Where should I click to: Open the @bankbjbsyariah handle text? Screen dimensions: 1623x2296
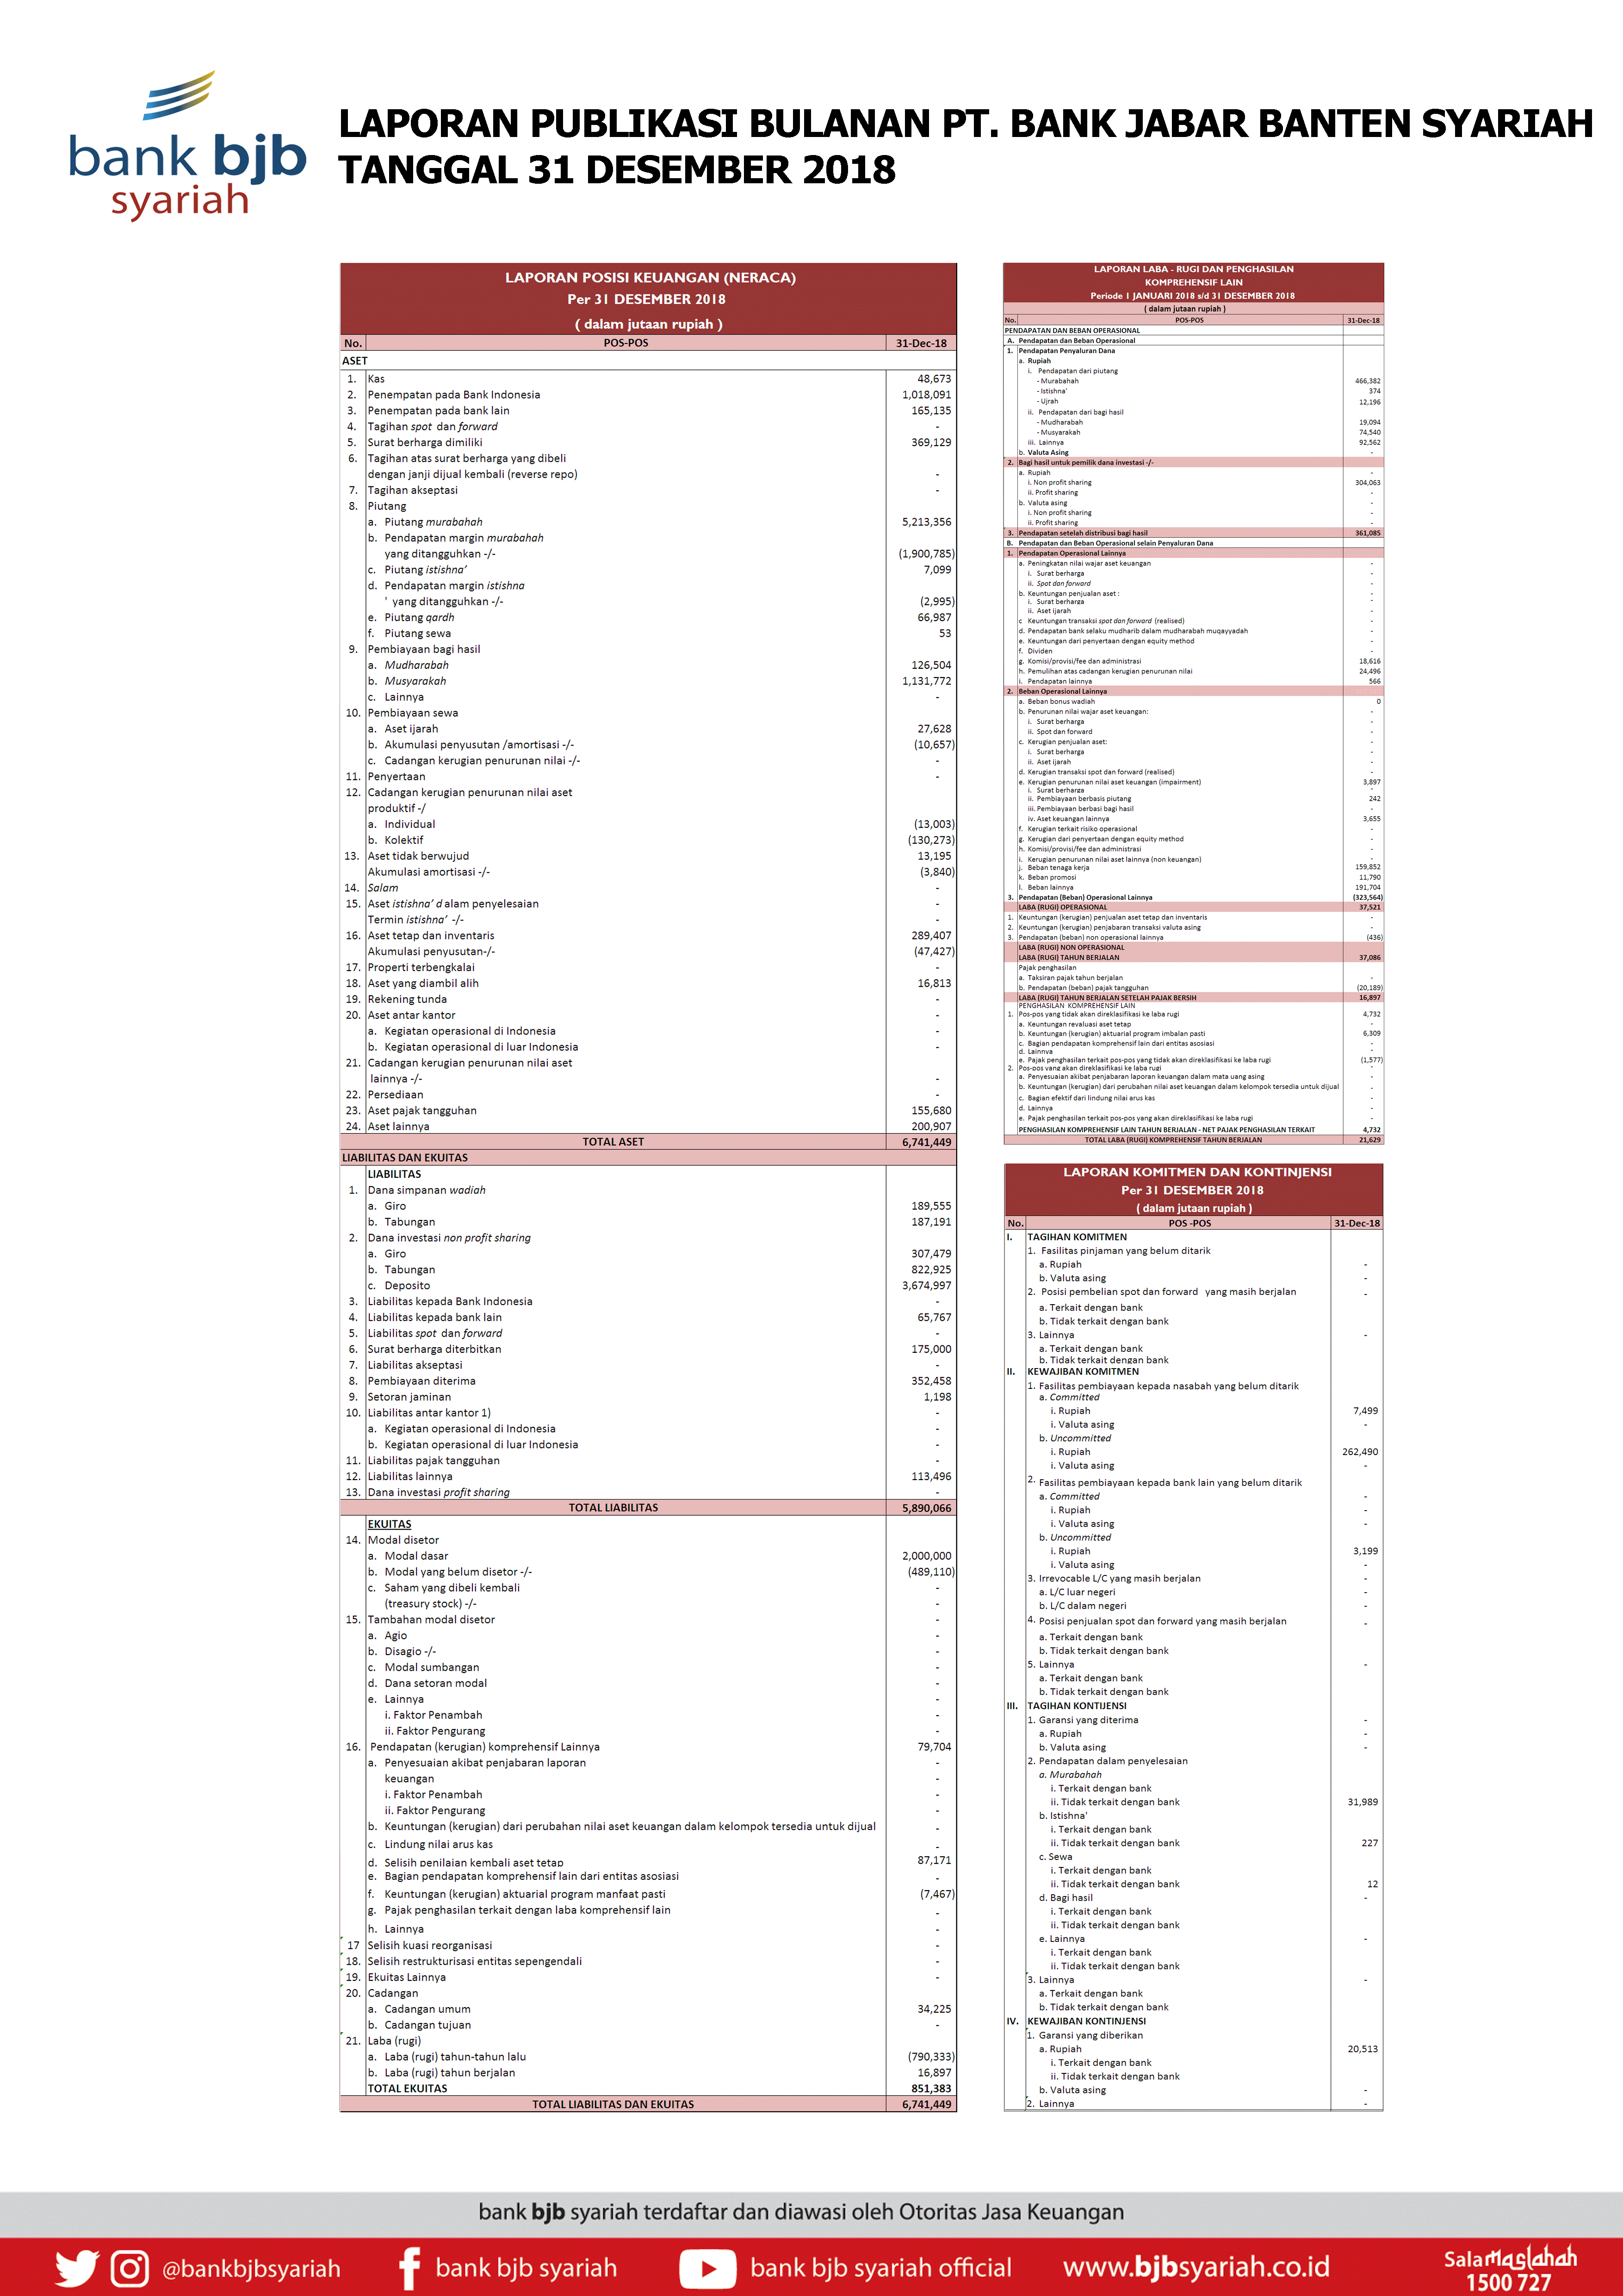click(251, 2269)
